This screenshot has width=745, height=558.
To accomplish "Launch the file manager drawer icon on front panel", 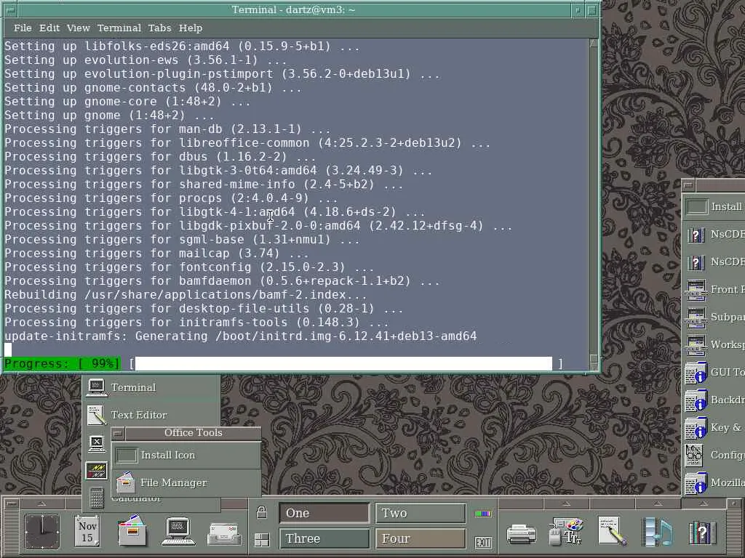I will pyautogui.click(x=132, y=530).
